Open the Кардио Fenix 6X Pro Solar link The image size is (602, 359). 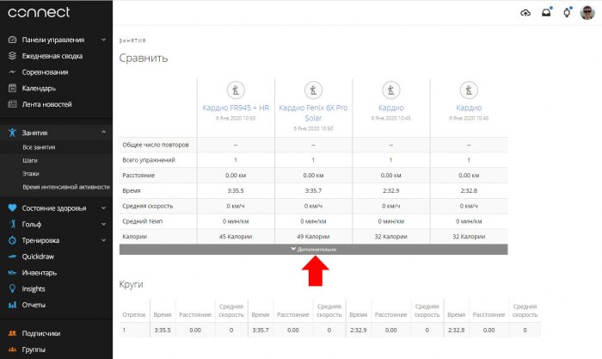click(313, 113)
